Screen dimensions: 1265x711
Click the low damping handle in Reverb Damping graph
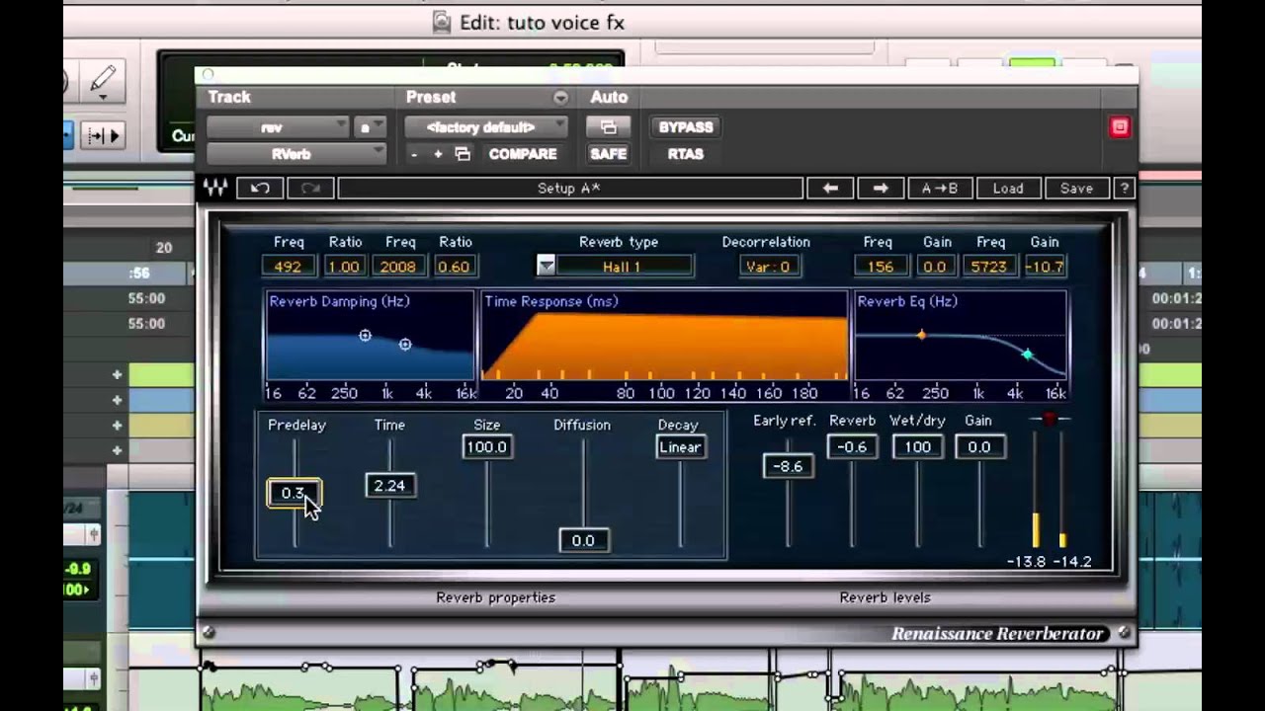tap(365, 336)
